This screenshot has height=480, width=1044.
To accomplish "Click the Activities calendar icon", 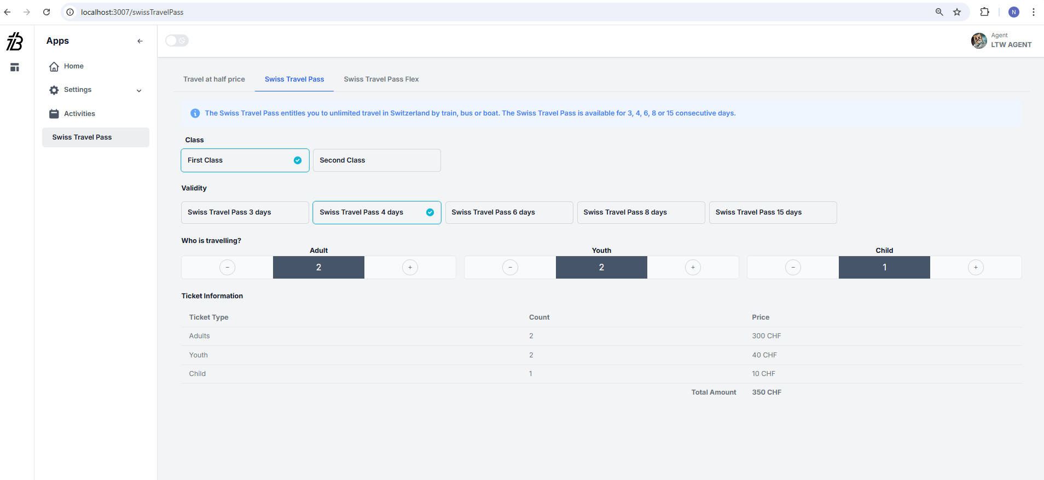I will 54,114.
